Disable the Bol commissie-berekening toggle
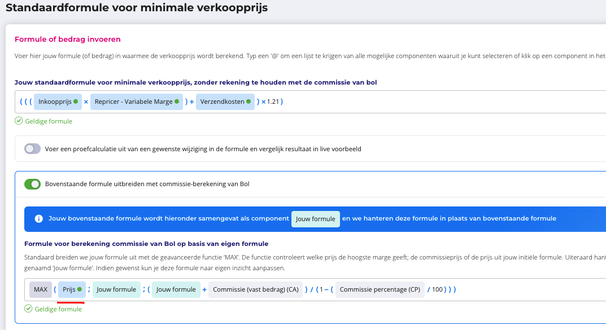This screenshot has height=330, width=606. [33, 184]
